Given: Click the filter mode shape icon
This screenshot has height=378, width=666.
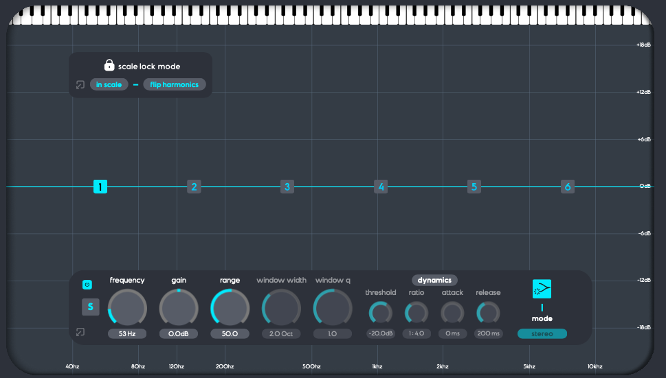Looking at the screenshot, I should 542,289.
